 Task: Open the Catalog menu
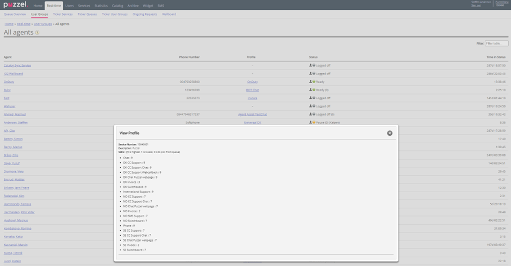tap(117, 5)
